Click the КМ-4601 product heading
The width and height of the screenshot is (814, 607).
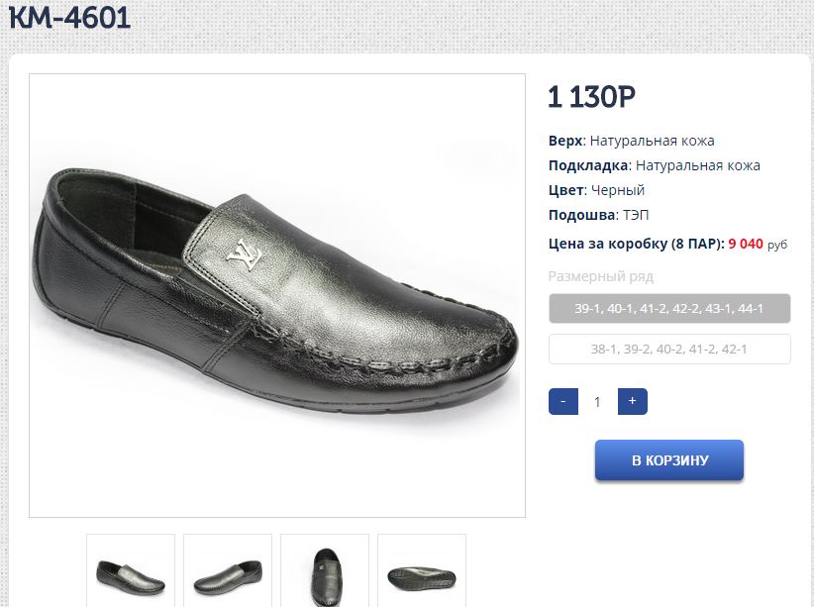[69, 17]
